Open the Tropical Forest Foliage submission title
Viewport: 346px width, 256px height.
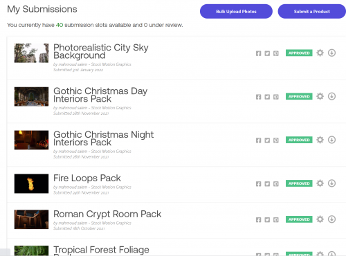tap(101, 251)
